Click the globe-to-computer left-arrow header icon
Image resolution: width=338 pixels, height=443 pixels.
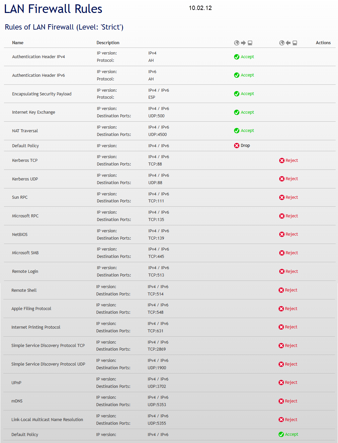click(x=288, y=43)
